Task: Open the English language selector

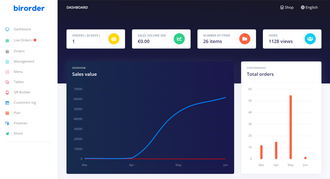Action: click(309, 7)
